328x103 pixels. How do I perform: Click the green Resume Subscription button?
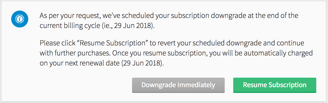coord(274,85)
